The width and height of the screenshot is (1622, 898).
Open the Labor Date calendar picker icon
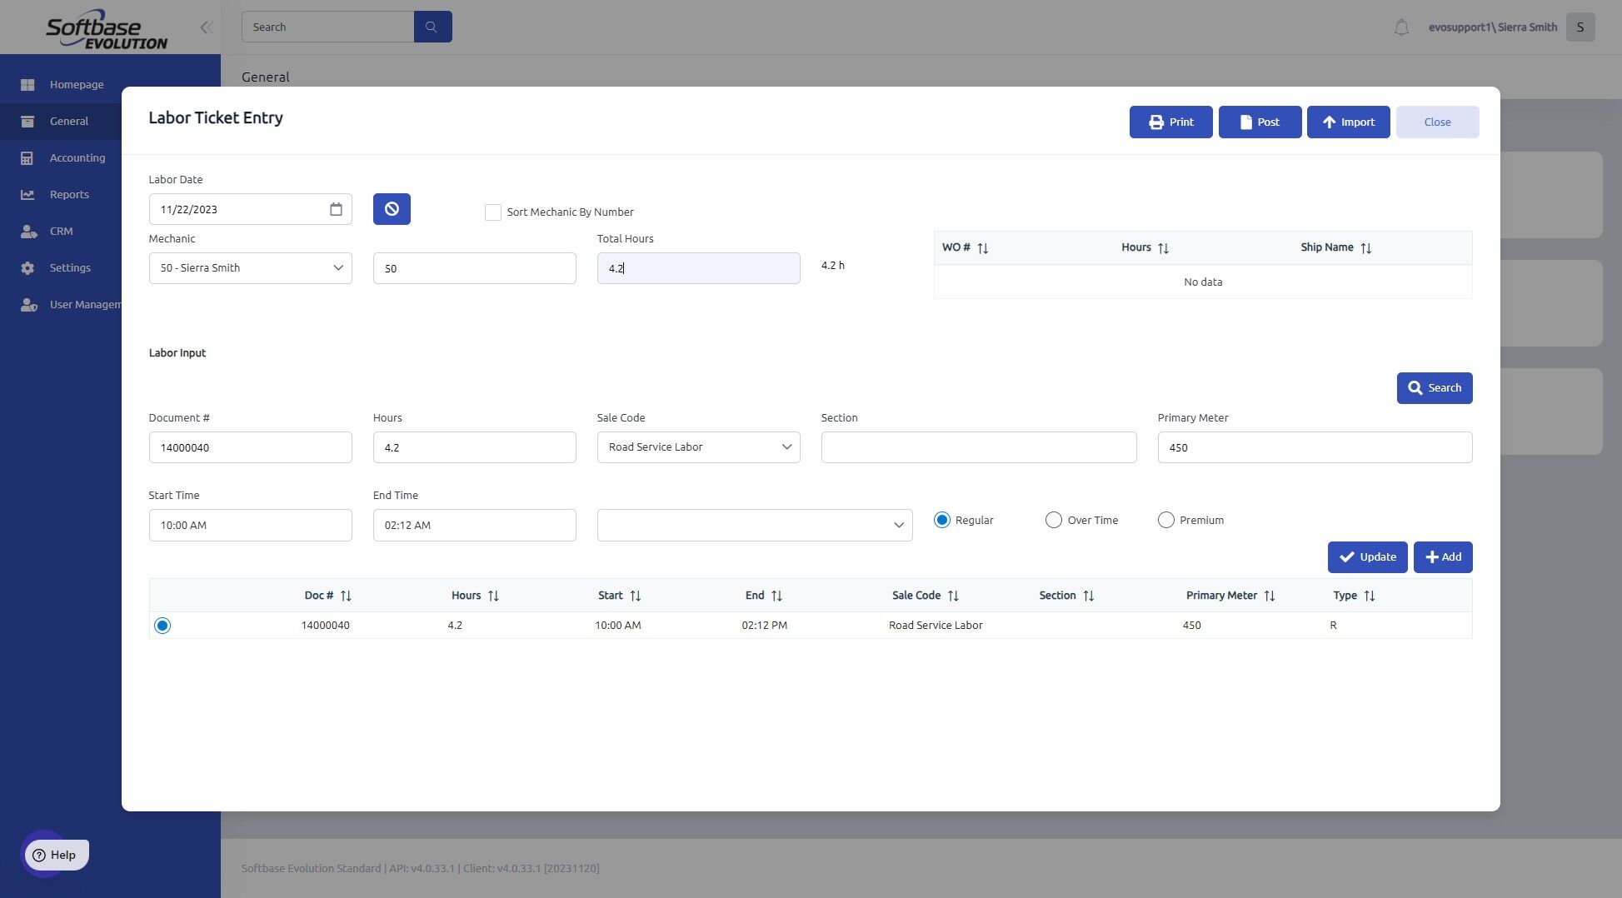click(x=336, y=209)
